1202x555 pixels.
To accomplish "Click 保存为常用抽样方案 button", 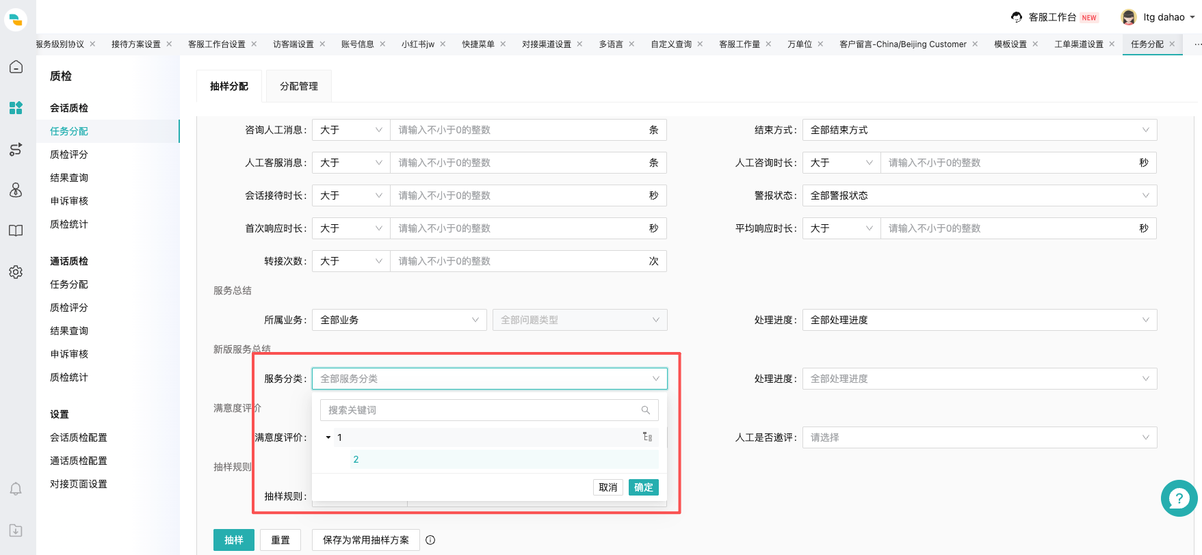I will pos(366,540).
